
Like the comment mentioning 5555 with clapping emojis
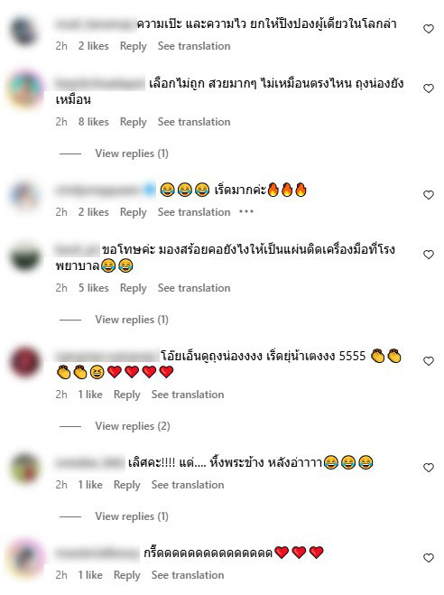429,361
